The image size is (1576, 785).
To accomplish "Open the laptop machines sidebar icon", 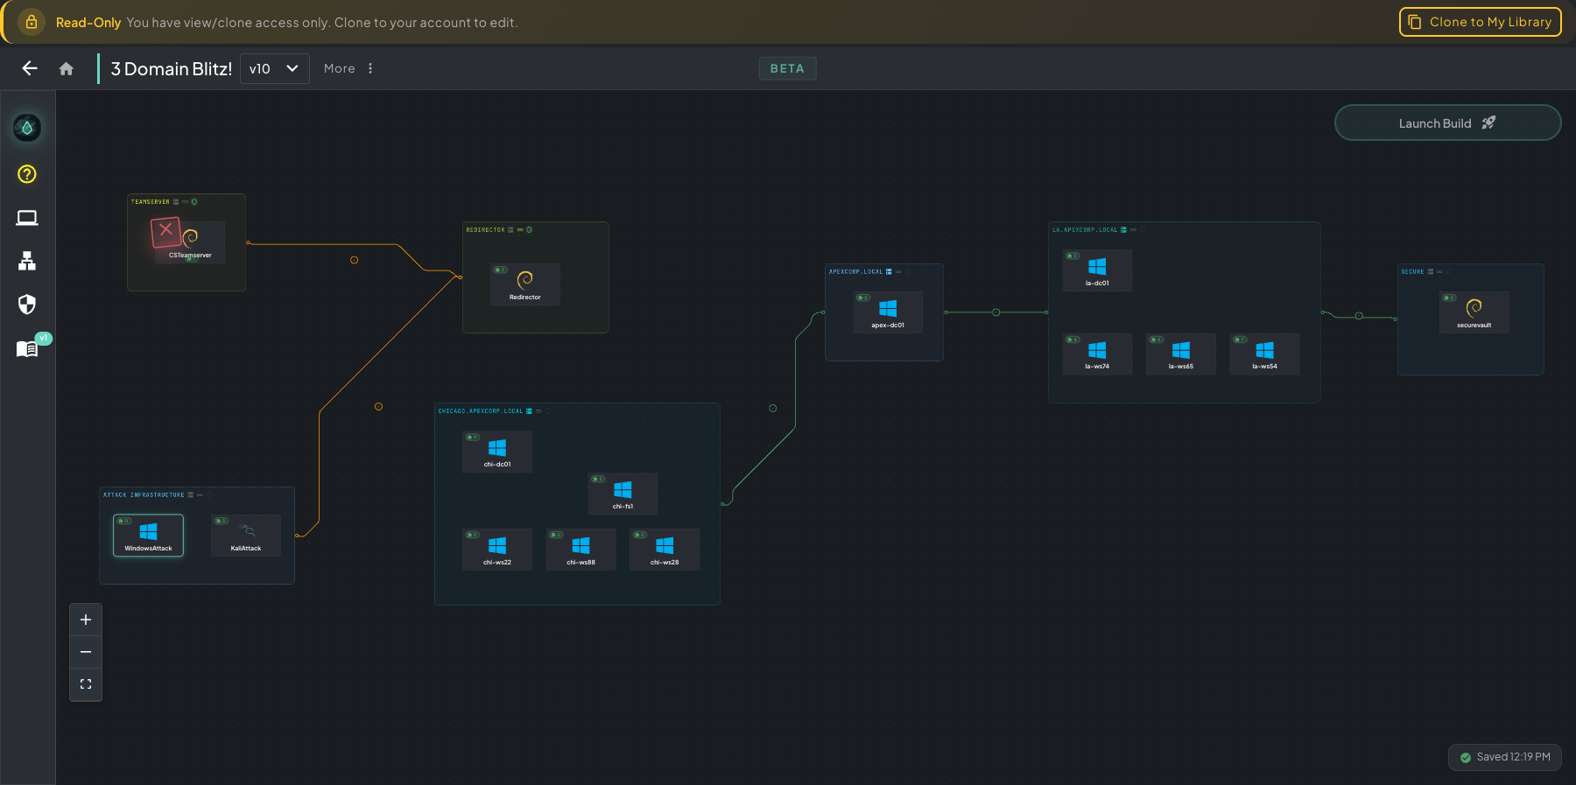I will click(27, 218).
